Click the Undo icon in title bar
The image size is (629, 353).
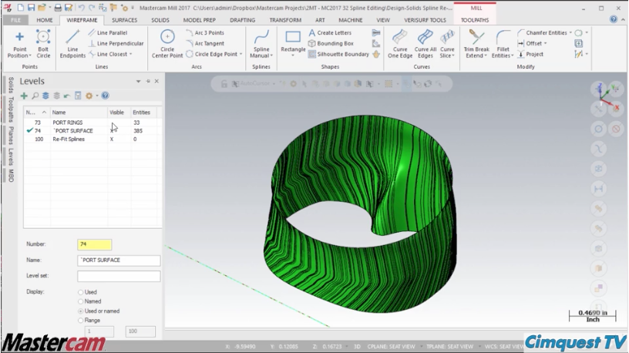82,8
